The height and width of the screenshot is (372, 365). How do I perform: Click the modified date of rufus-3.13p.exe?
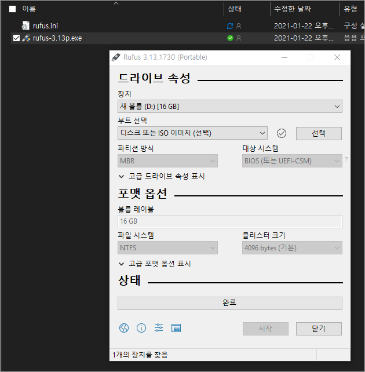pos(304,38)
